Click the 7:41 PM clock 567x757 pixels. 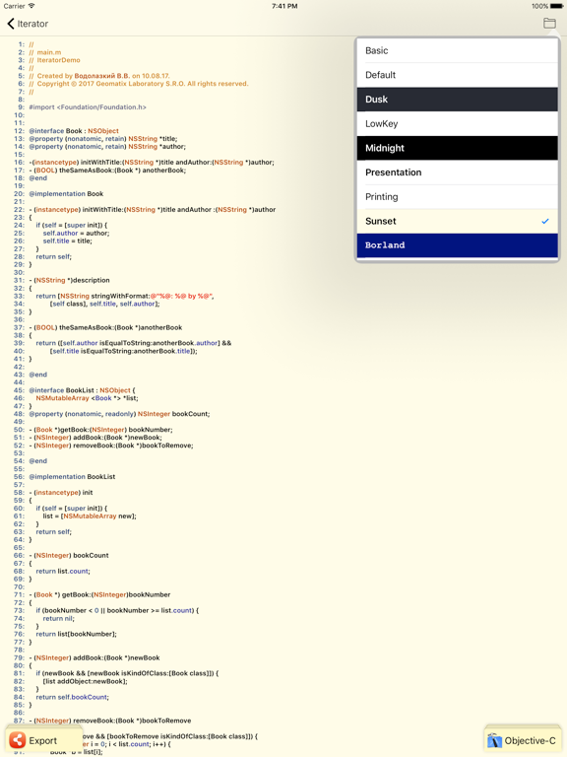(283, 6)
